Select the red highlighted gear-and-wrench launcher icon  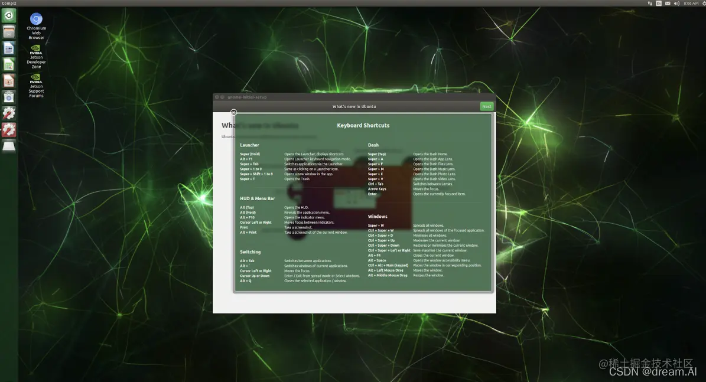8,129
